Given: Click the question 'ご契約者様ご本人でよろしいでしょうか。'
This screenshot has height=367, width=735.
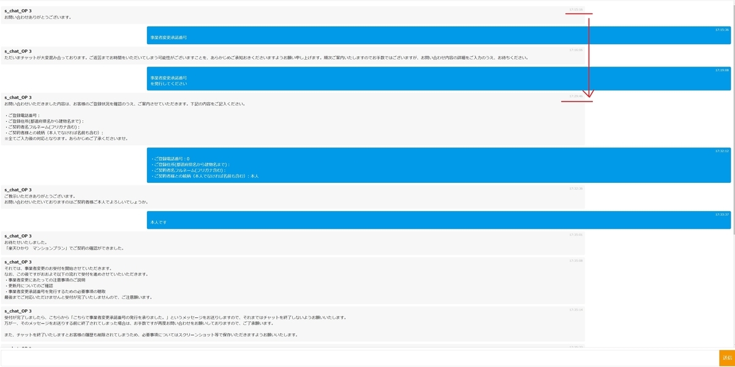Looking at the screenshot, I should (77, 202).
